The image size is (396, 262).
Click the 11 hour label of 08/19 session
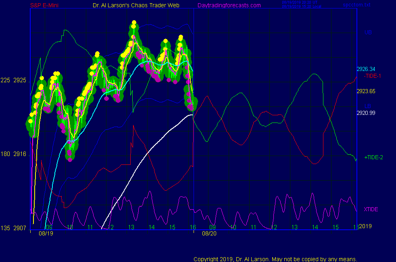[x=90, y=227]
